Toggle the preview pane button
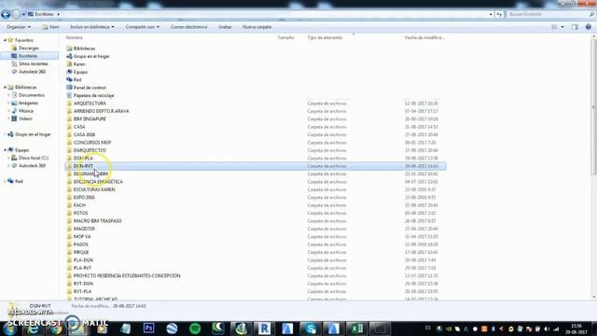Screen dimensions: 597x336 click(575, 27)
